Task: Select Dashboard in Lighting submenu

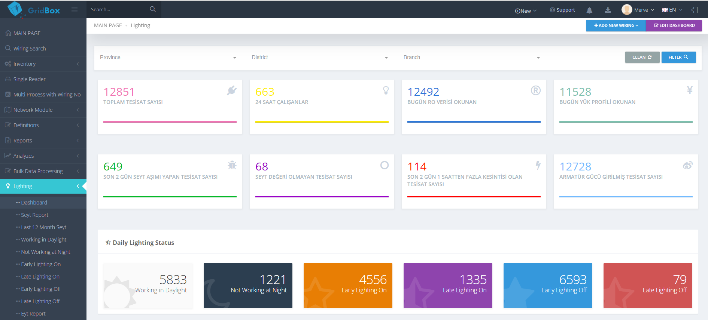Action: (x=43, y=203)
